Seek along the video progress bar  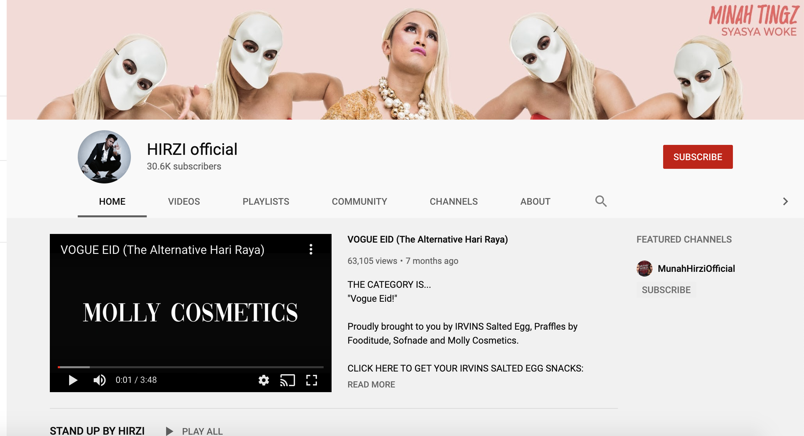(191, 367)
